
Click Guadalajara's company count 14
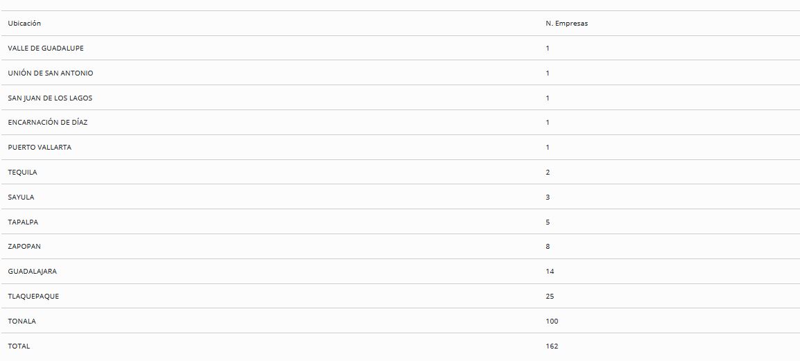coord(550,272)
